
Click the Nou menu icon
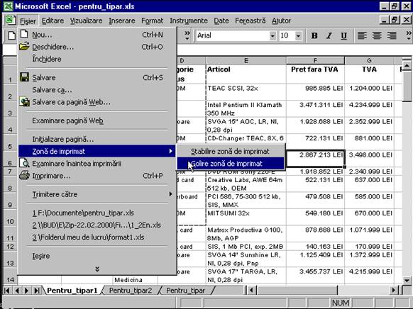point(24,34)
